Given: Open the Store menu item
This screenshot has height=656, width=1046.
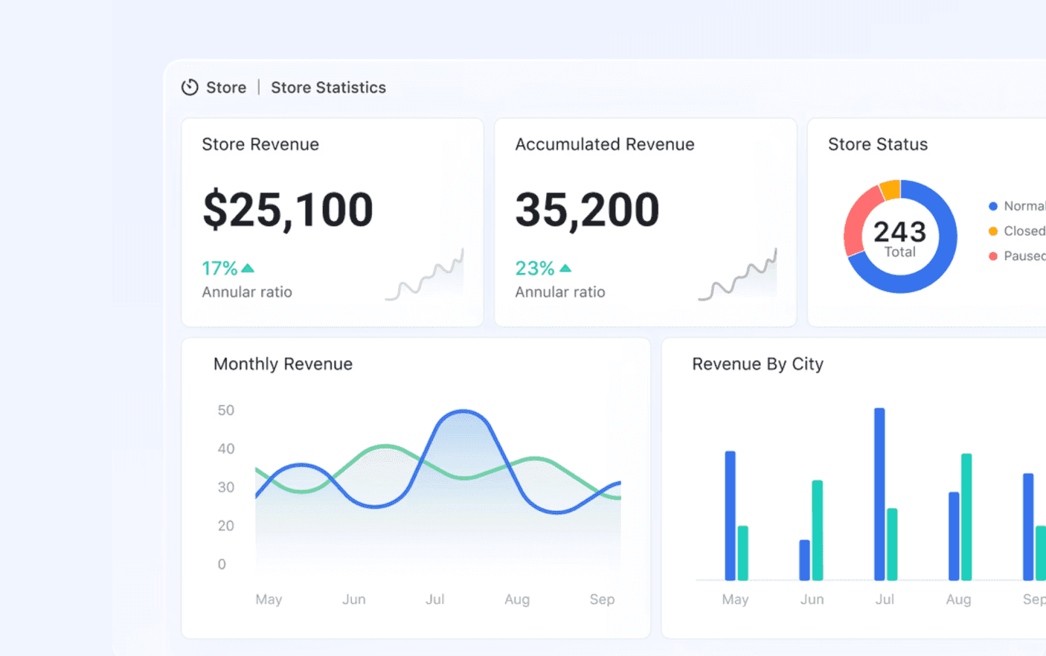Looking at the screenshot, I should point(226,87).
